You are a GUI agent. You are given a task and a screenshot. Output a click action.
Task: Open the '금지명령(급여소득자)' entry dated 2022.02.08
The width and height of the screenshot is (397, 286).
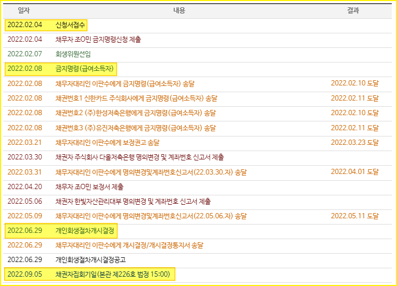click(x=85, y=69)
